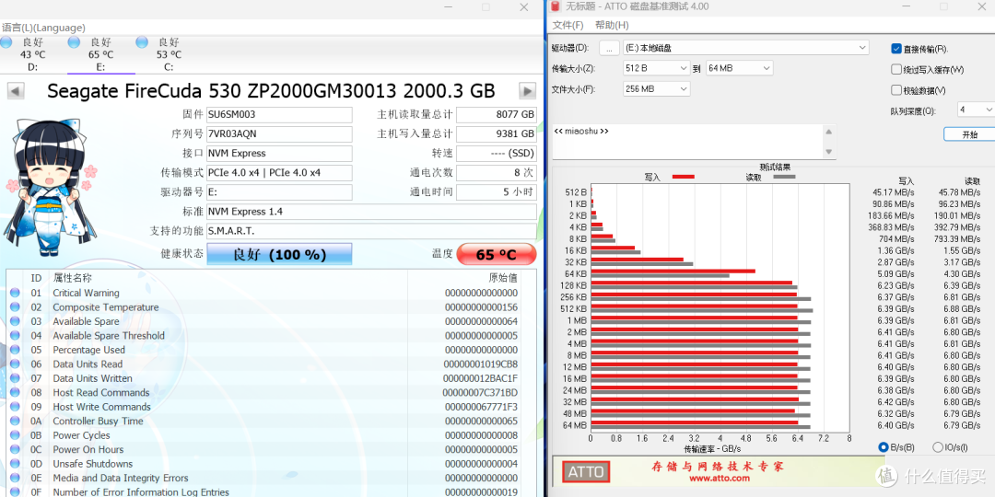Viewport: 995px width, 497px height.
Task: Click the transfer mode PCIe 4.0 x4 field
Action: (279, 173)
